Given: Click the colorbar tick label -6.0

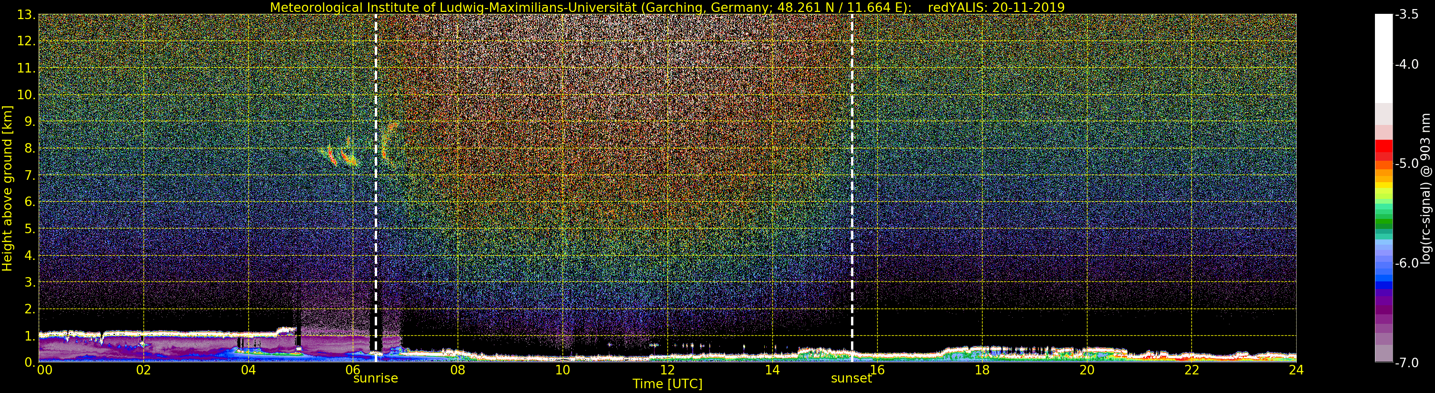Looking at the screenshot, I should (x=1406, y=263).
